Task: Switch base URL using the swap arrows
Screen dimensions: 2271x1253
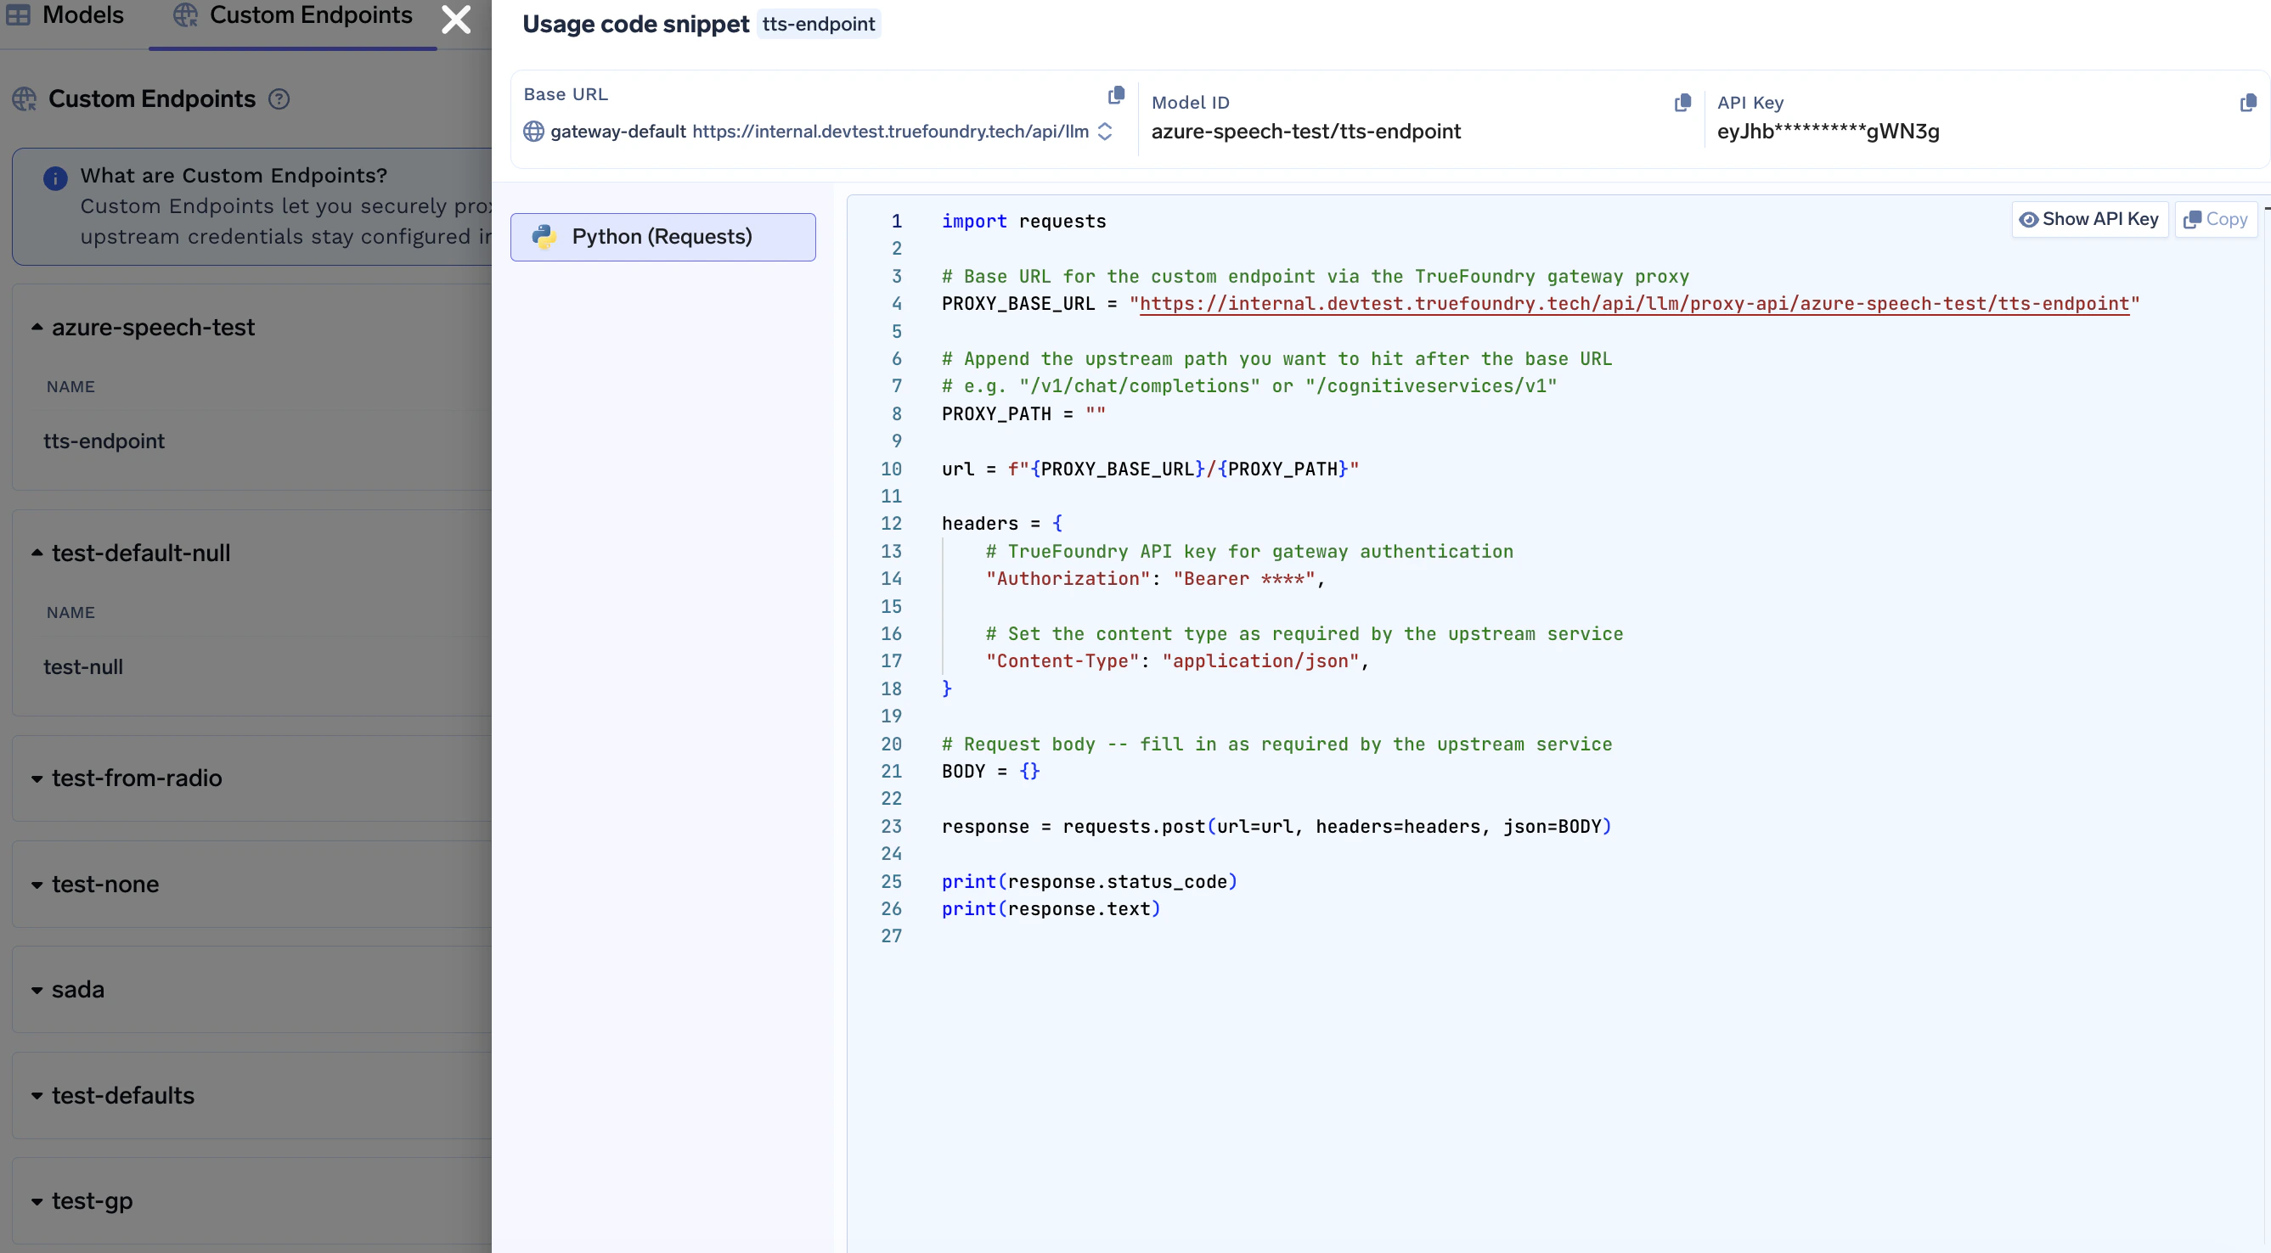Action: 1107,132
